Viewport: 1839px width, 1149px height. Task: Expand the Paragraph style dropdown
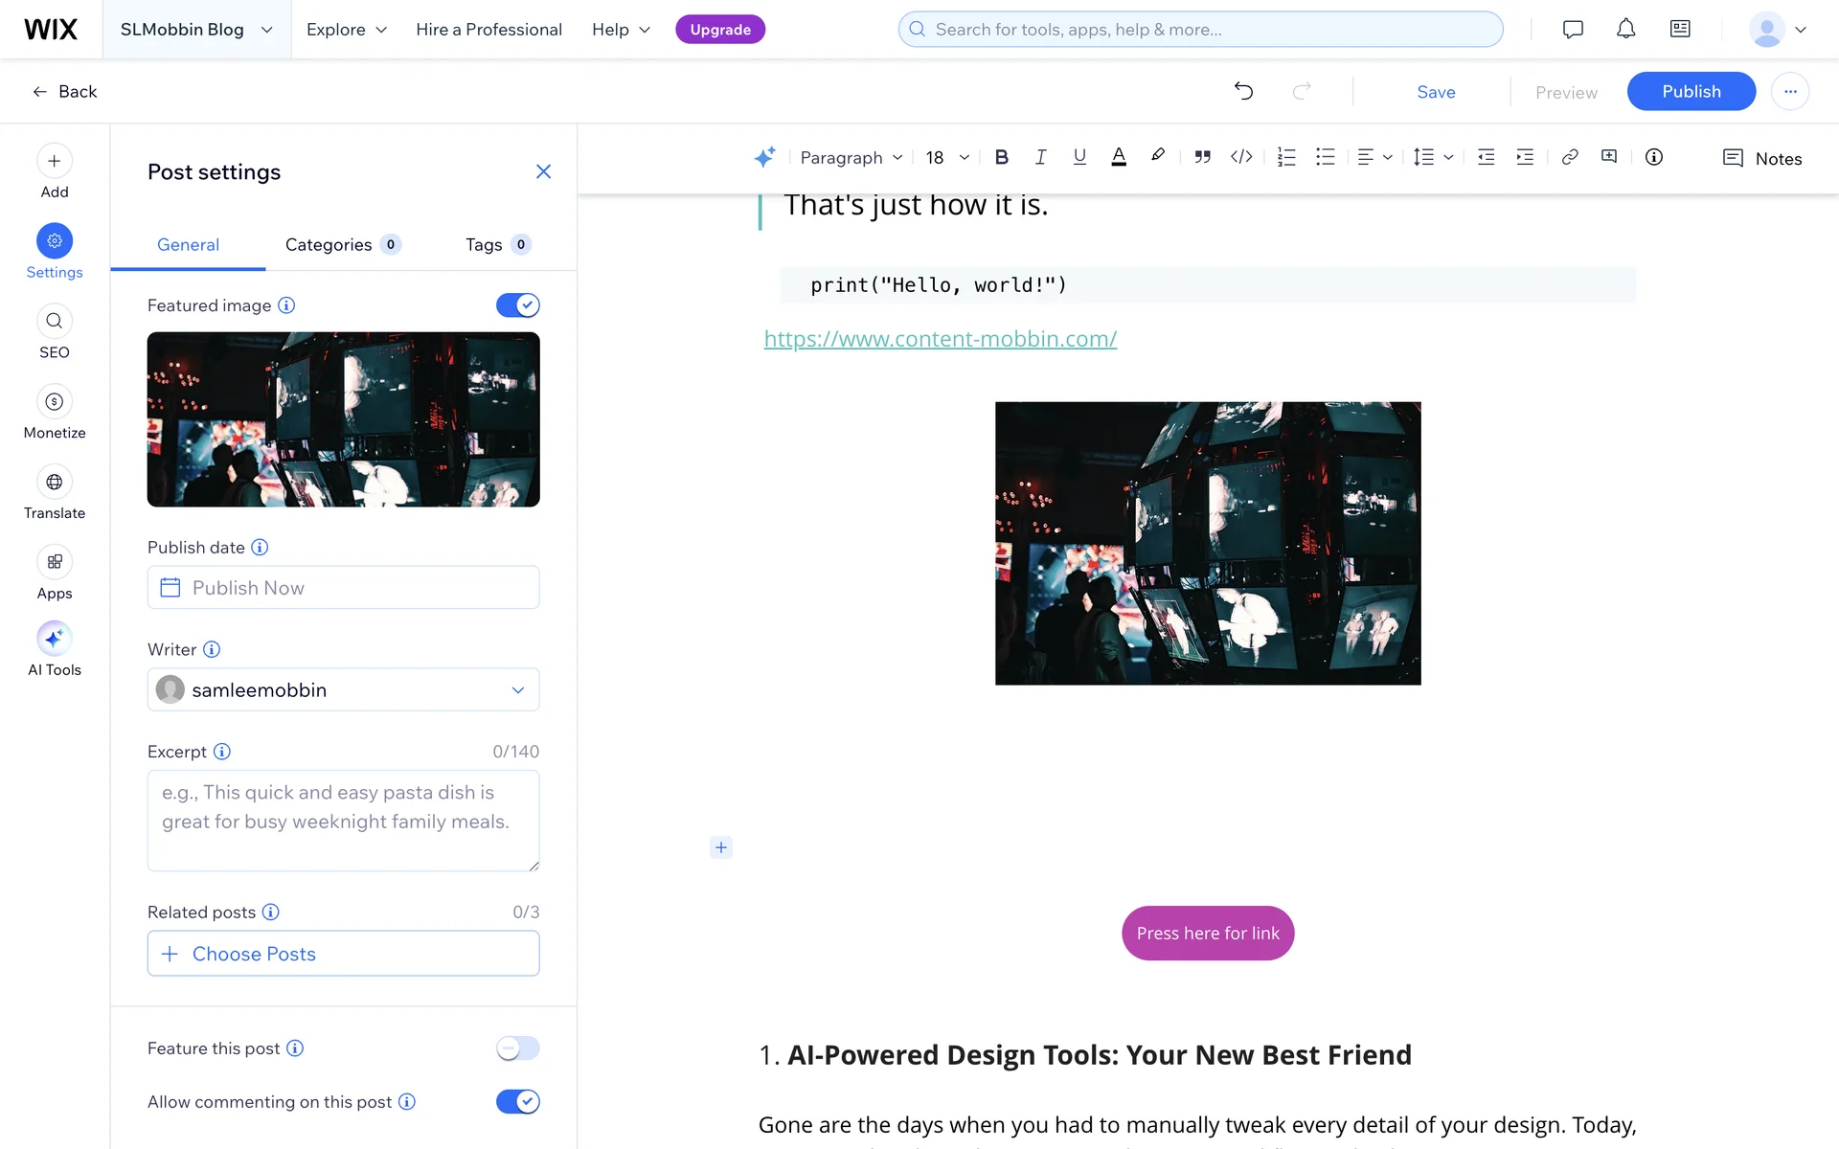click(851, 157)
